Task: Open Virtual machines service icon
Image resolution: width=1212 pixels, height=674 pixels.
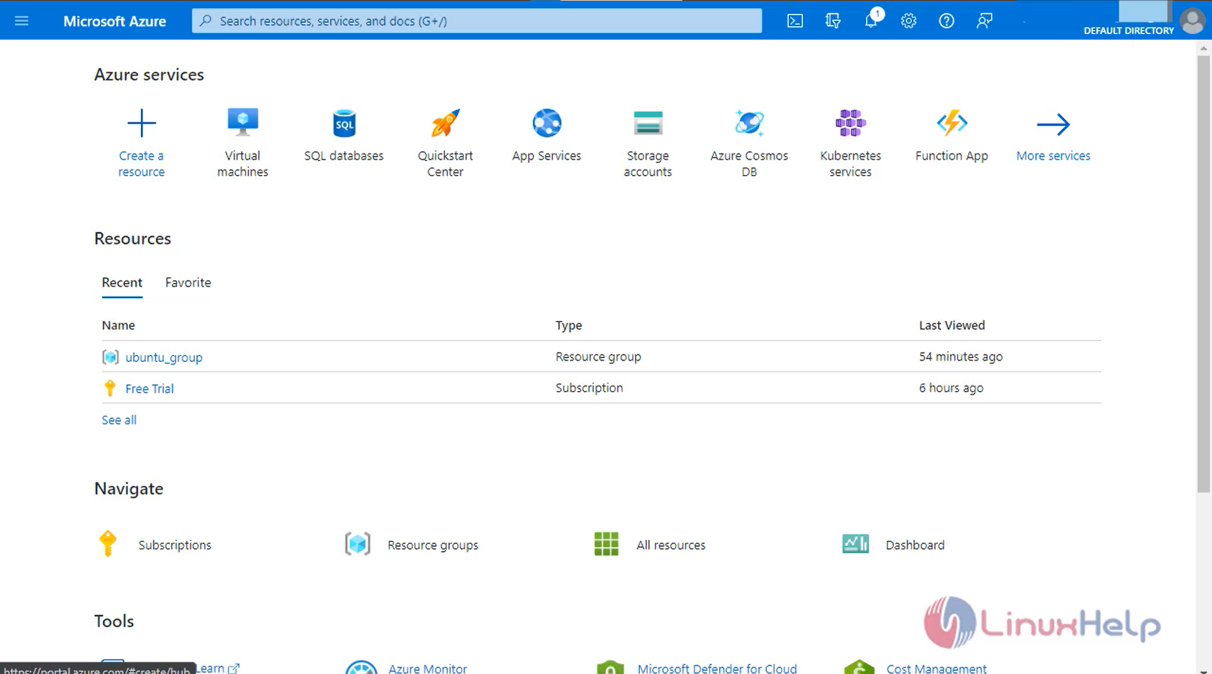Action: (242, 123)
